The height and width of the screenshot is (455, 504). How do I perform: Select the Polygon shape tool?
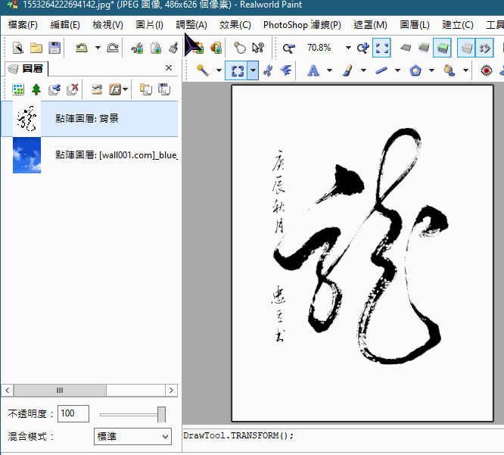(415, 70)
